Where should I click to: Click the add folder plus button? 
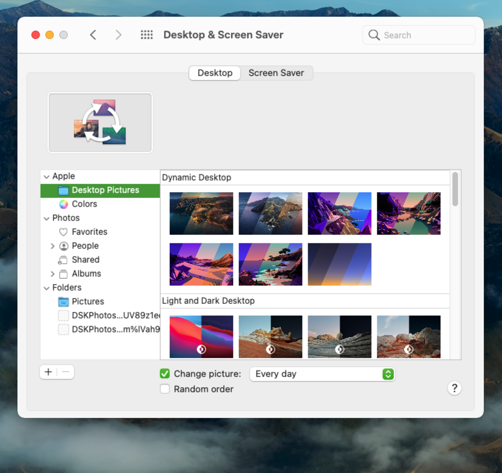coord(48,372)
